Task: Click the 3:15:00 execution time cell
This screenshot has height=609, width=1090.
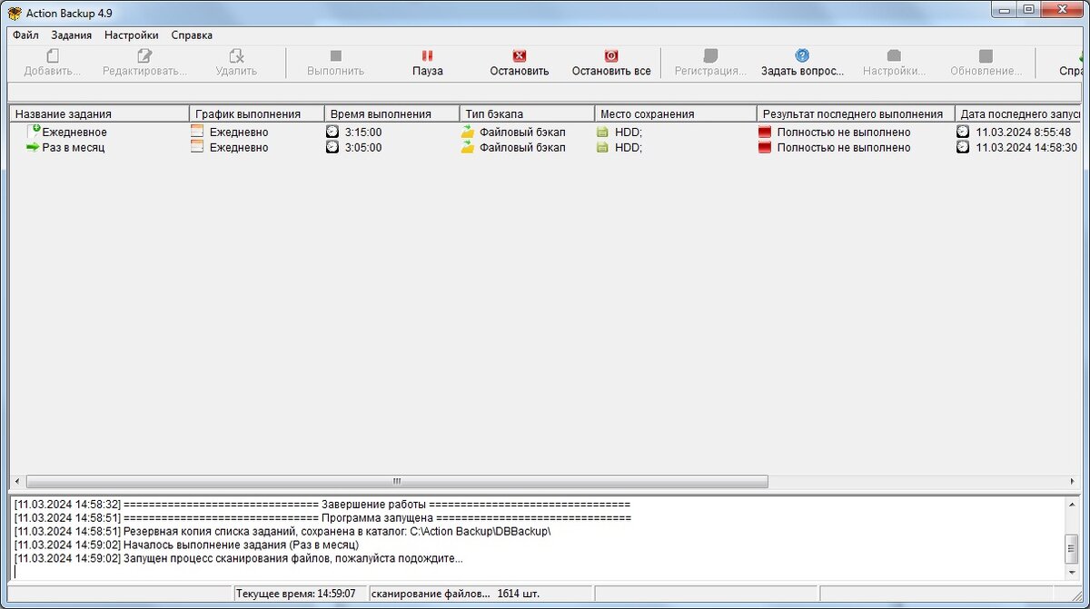Action: (x=363, y=132)
